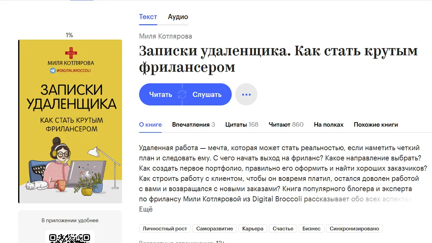432x243 pixels.
Task: Switch to the Аудио tab
Action: 178,17
